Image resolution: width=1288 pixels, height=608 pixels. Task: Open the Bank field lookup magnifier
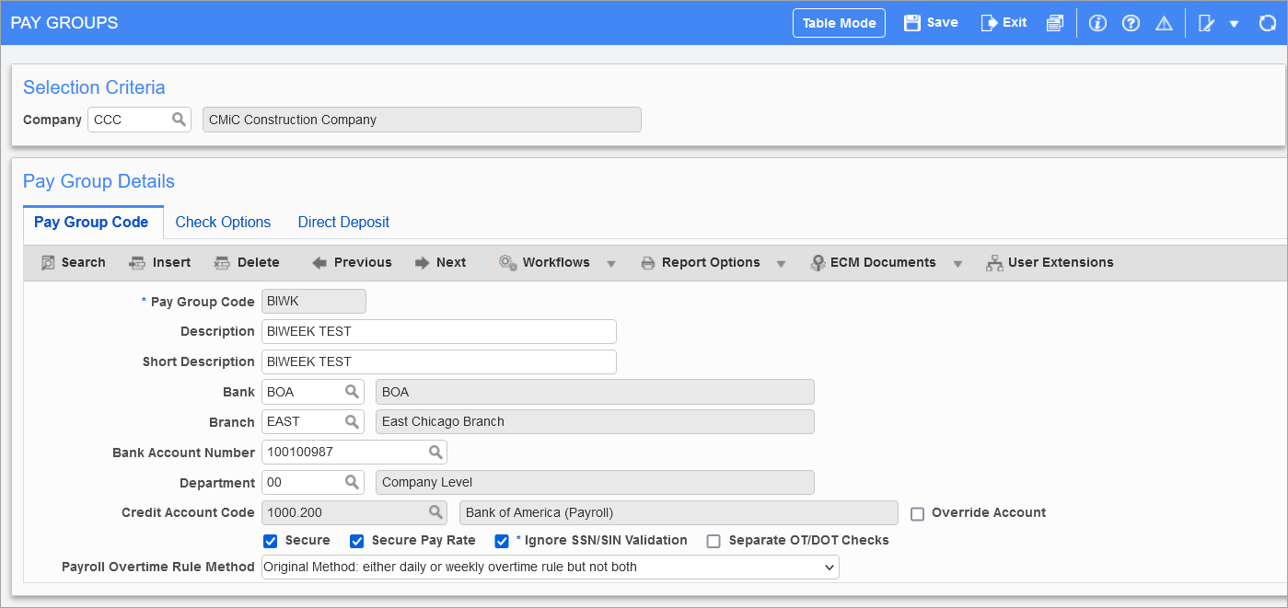click(x=353, y=392)
